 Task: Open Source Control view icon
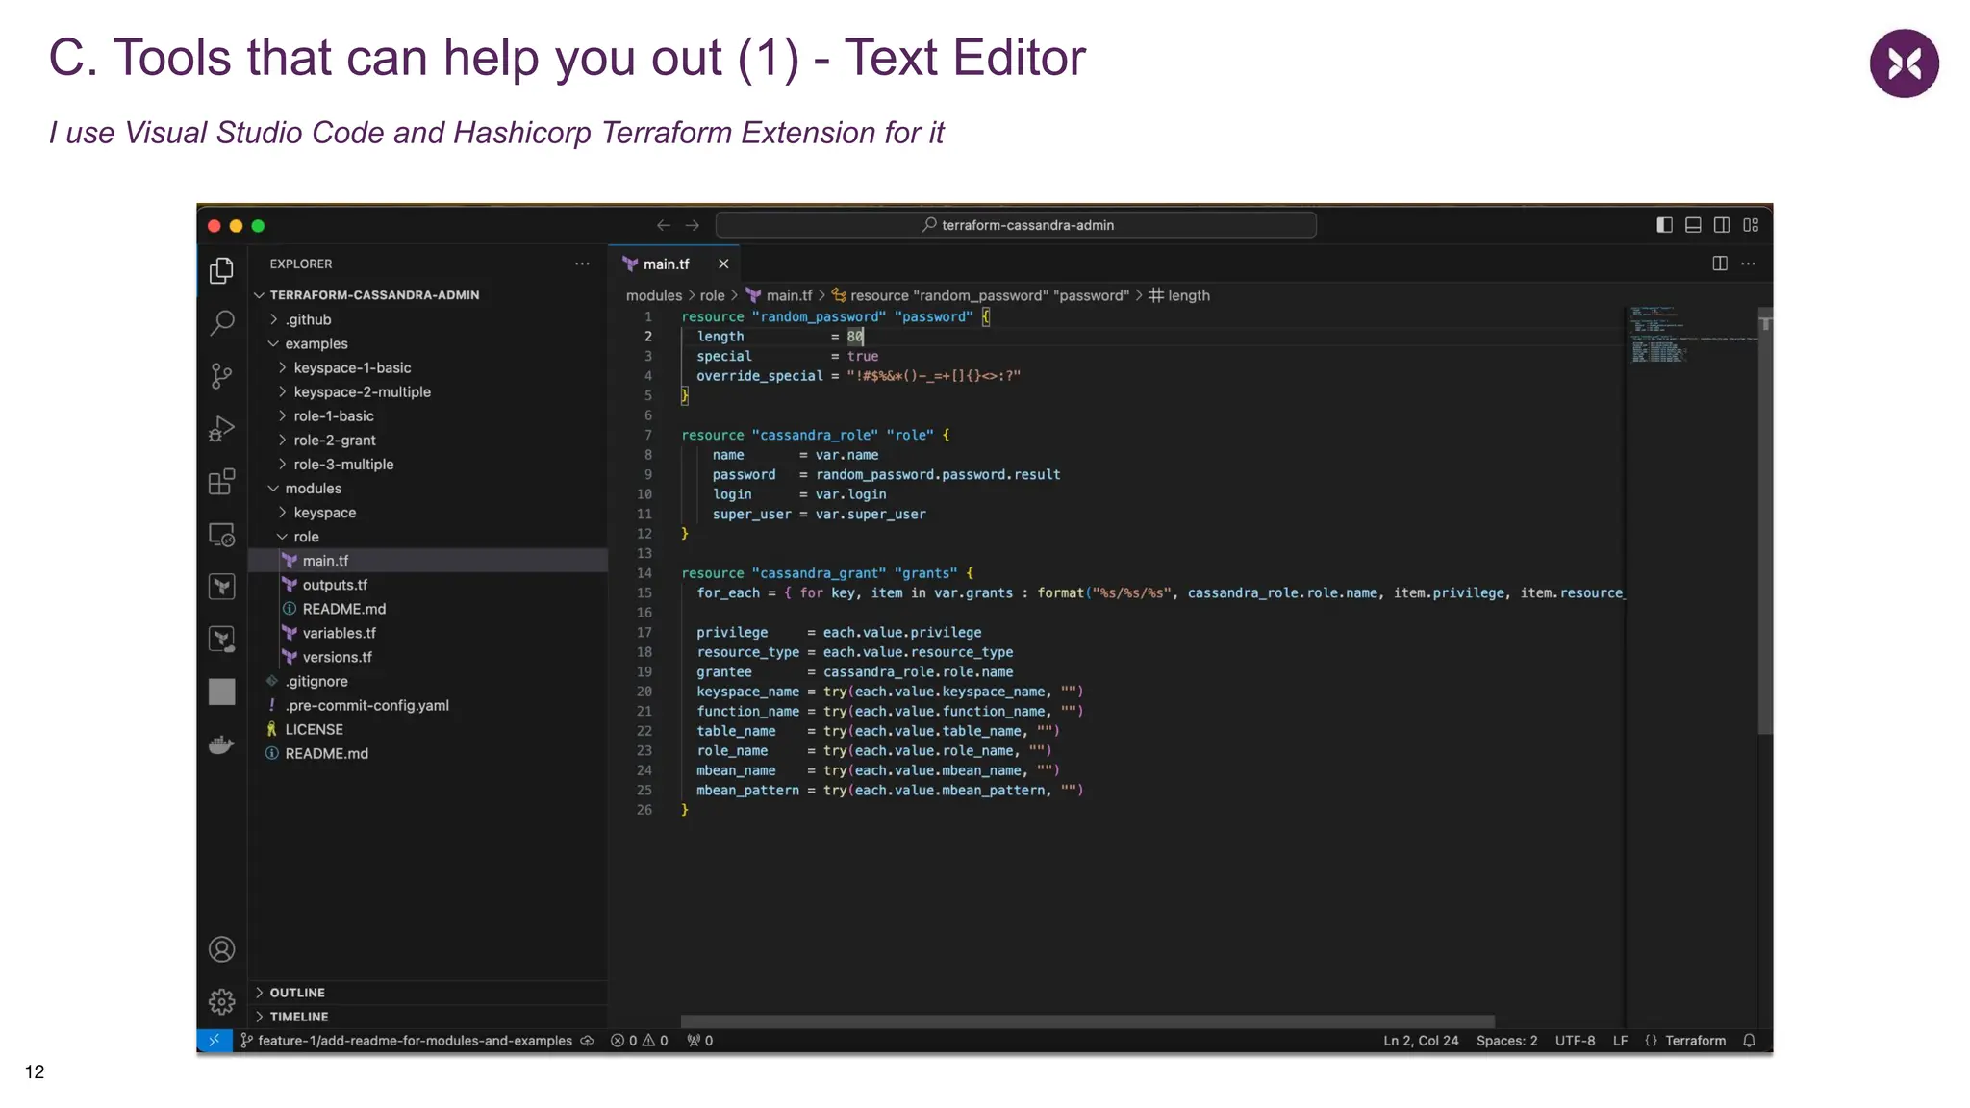(222, 375)
